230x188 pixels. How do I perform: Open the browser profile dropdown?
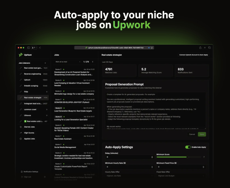click(34, 48)
